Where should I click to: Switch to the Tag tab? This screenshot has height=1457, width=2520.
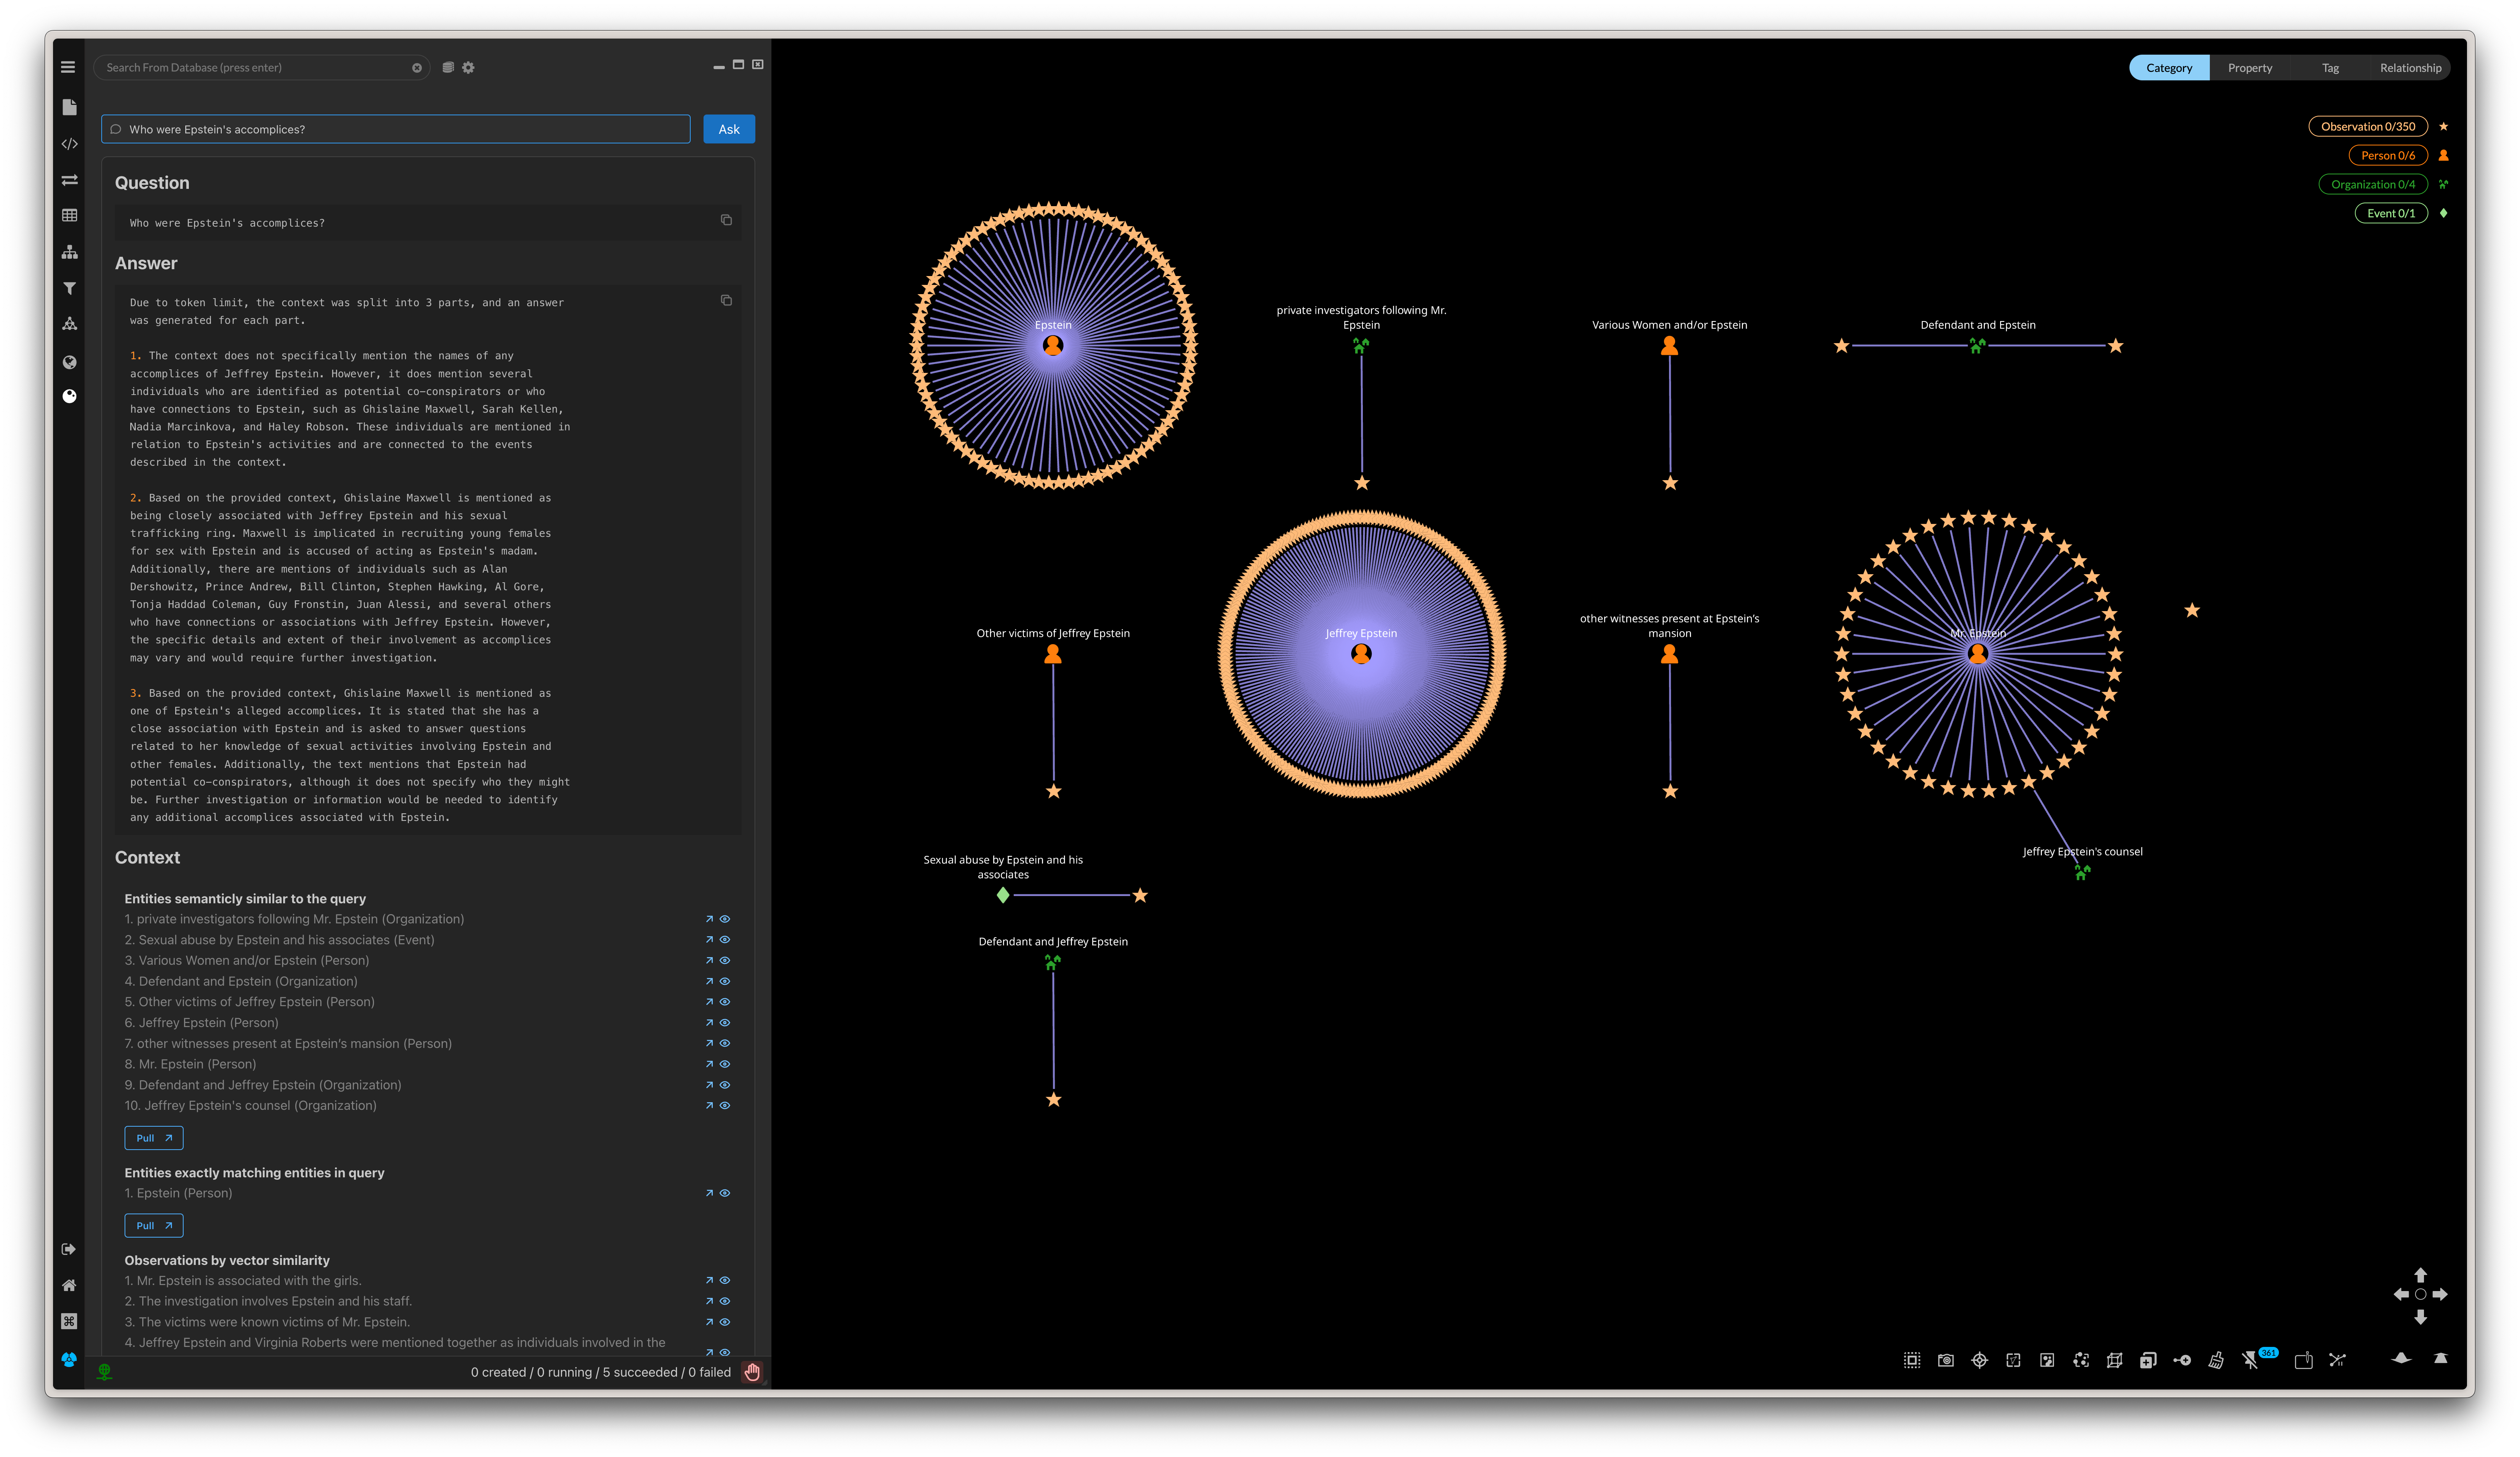point(2330,68)
